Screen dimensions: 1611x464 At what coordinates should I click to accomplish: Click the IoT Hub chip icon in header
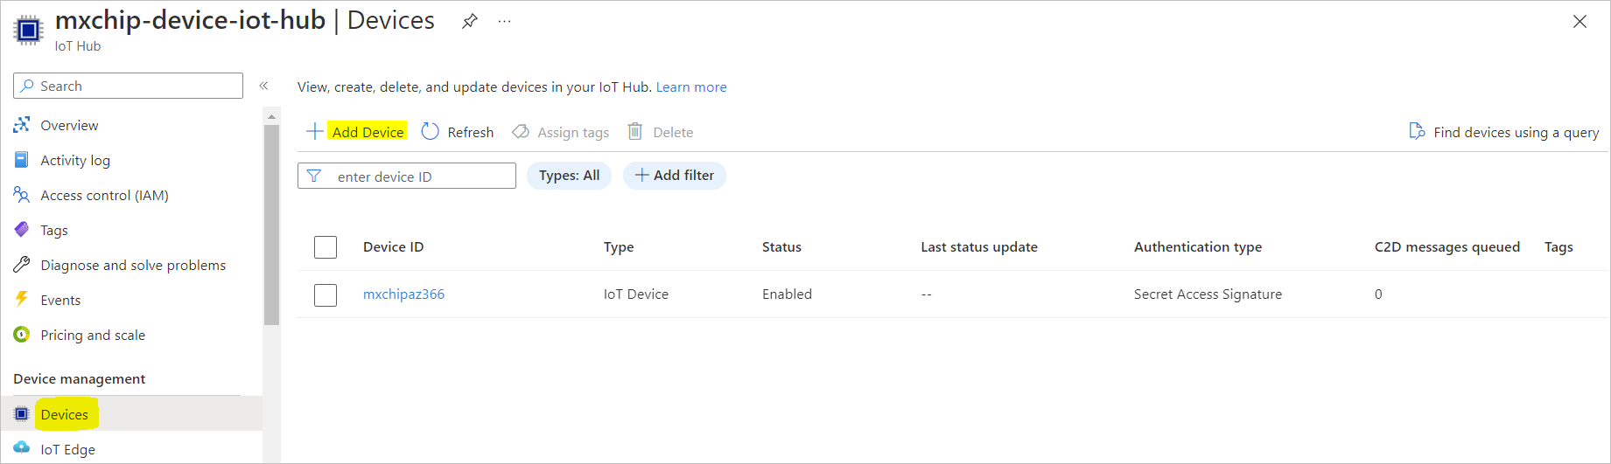[x=28, y=31]
